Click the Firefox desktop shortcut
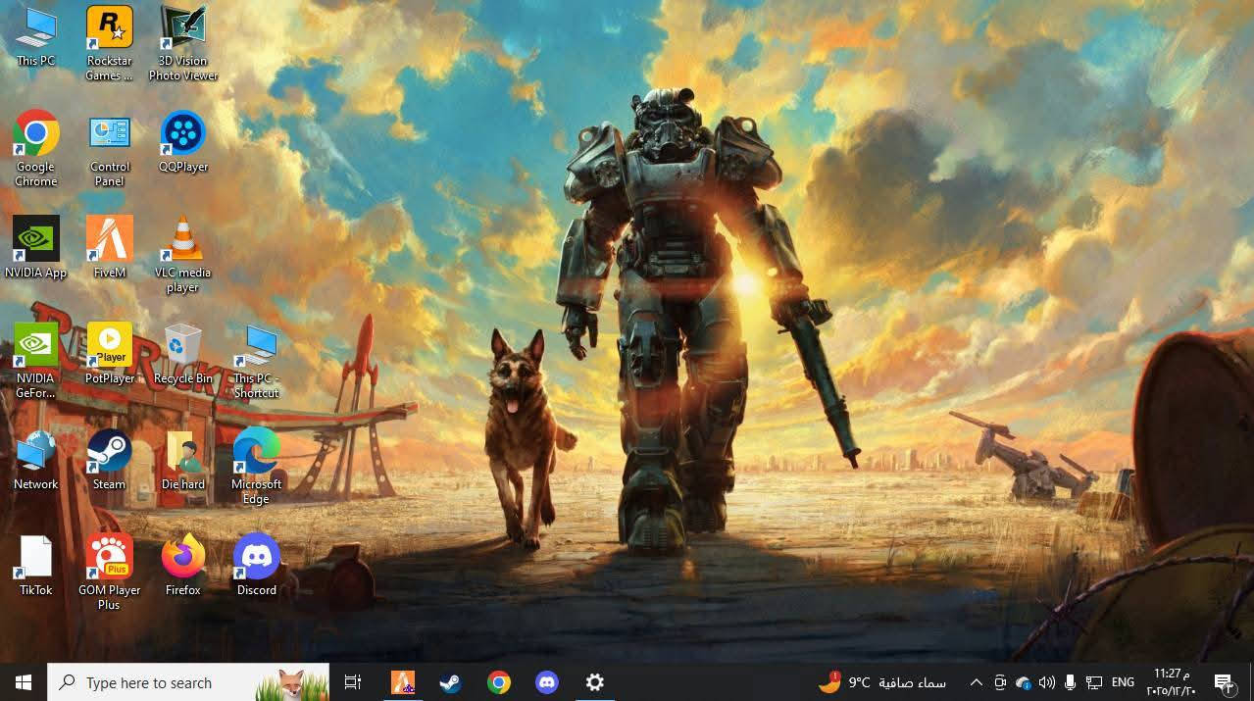This screenshot has width=1254, height=701. [x=182, y=559]
